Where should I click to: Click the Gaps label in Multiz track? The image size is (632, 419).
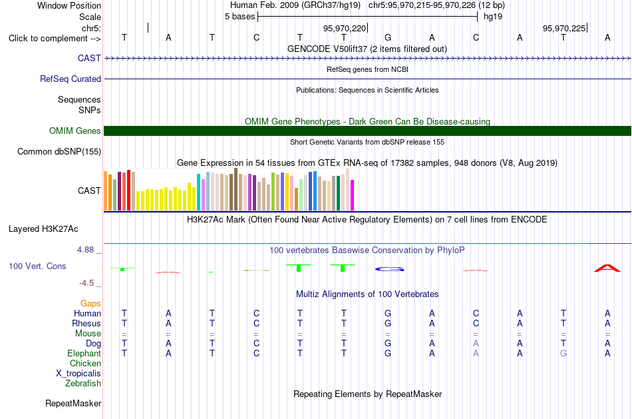point(90,303)
